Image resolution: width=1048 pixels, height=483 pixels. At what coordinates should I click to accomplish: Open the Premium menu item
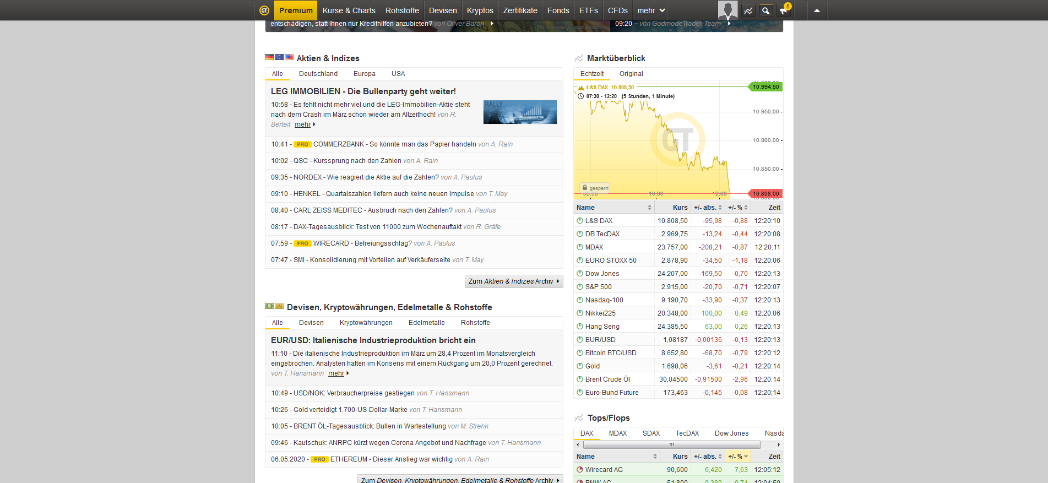tap(296, 10)
